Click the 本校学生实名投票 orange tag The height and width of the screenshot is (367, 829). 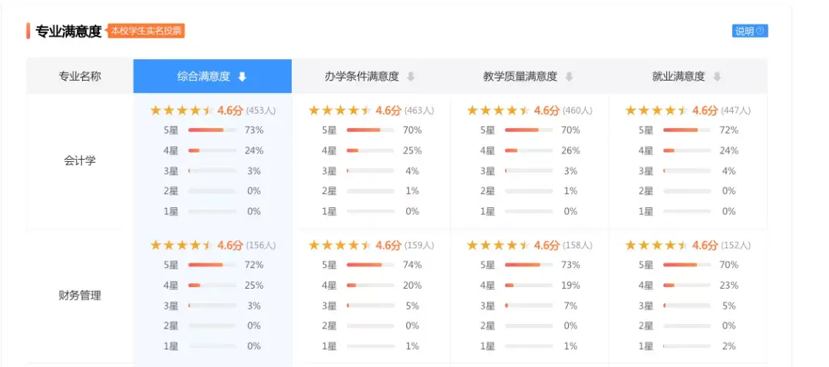147,31
